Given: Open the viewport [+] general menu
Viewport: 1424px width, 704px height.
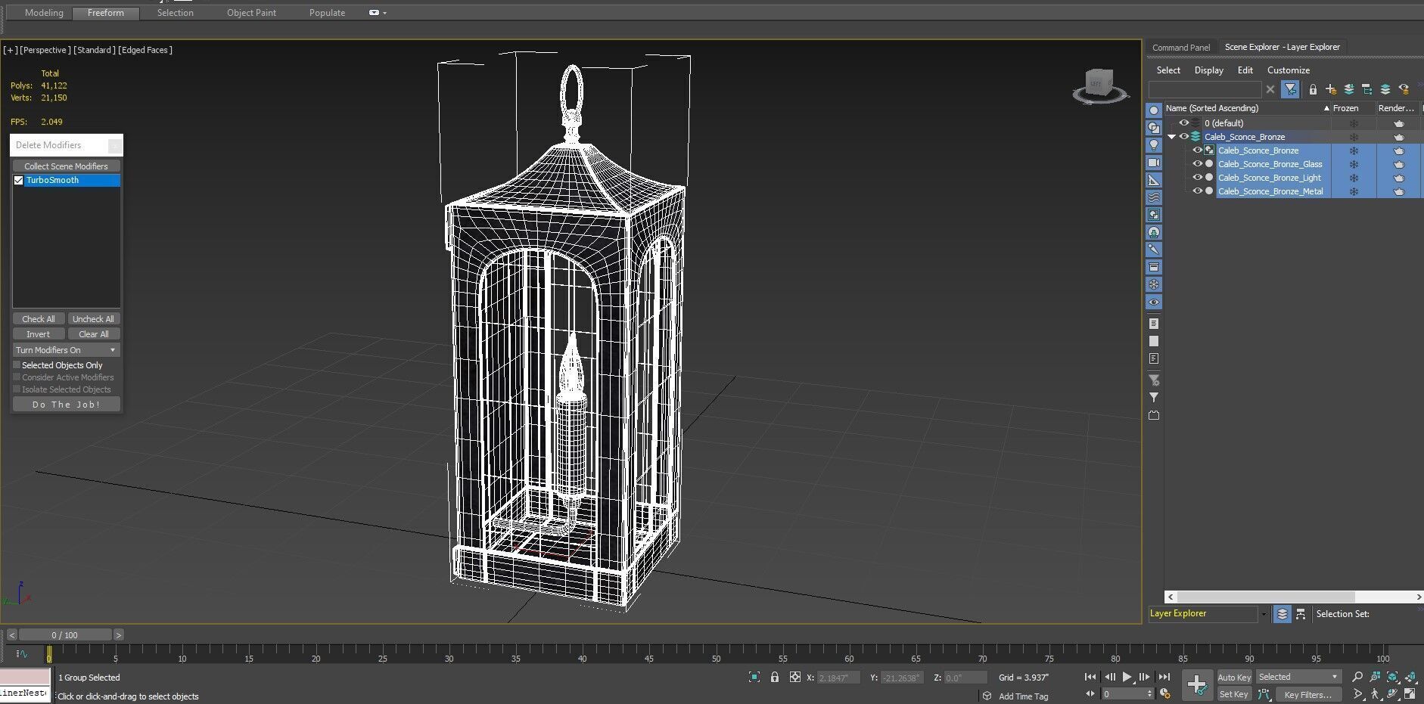Looking at the screenshot, I should pos(11,50).
